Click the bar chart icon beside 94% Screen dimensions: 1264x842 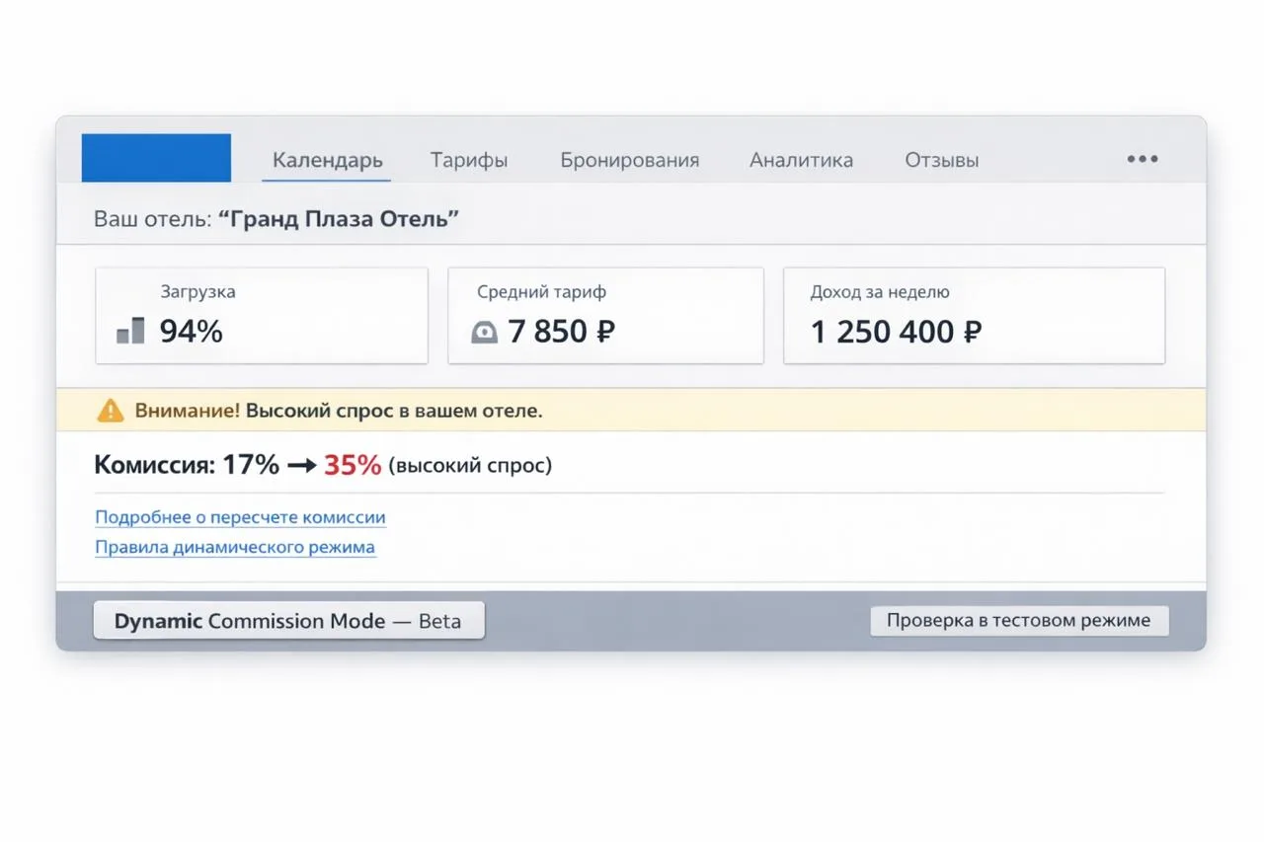[130, 331]
